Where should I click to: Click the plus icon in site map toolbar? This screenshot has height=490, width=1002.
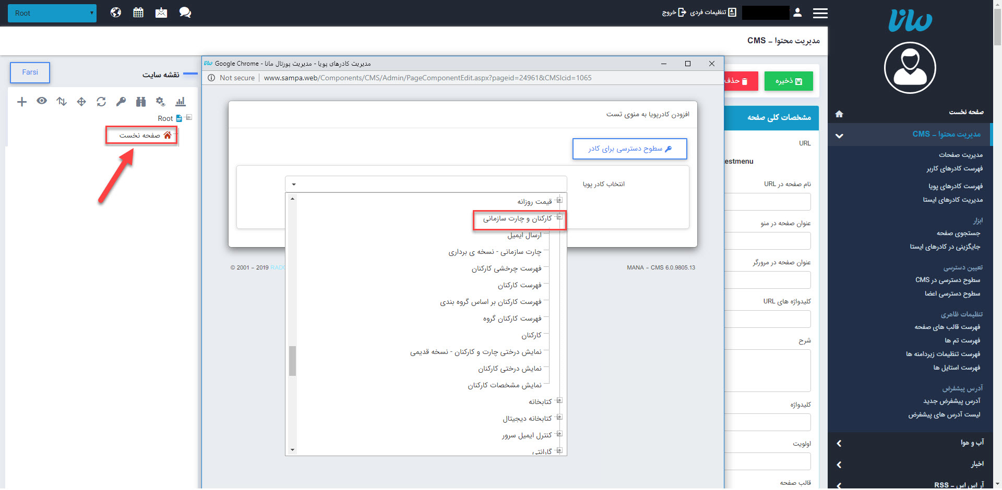(x=21, y=102)
